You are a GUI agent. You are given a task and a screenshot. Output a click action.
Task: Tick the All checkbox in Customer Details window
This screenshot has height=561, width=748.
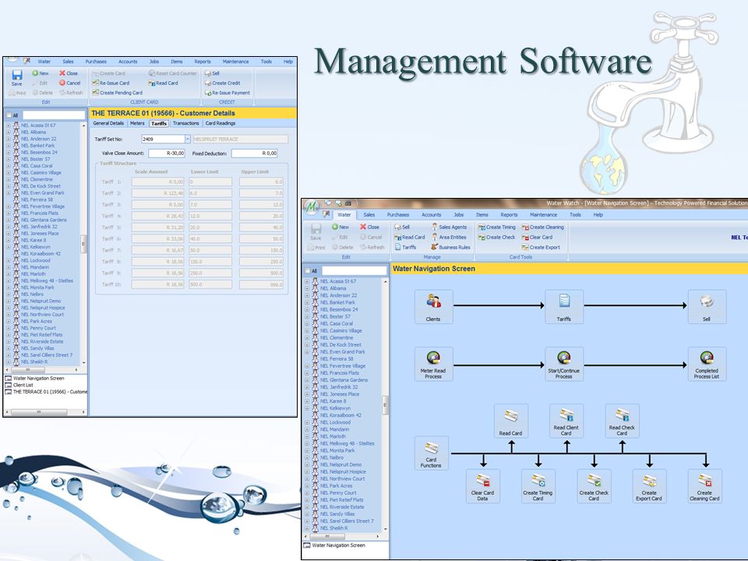[x=8, y=115]
